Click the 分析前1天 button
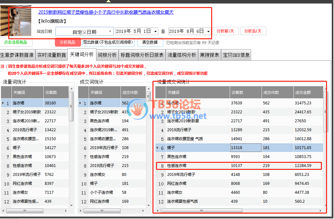The width and height of the screenshot is (334, 219). 226,31
